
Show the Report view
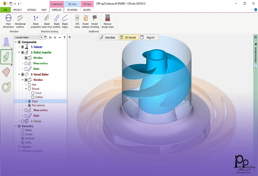(148, 37)
